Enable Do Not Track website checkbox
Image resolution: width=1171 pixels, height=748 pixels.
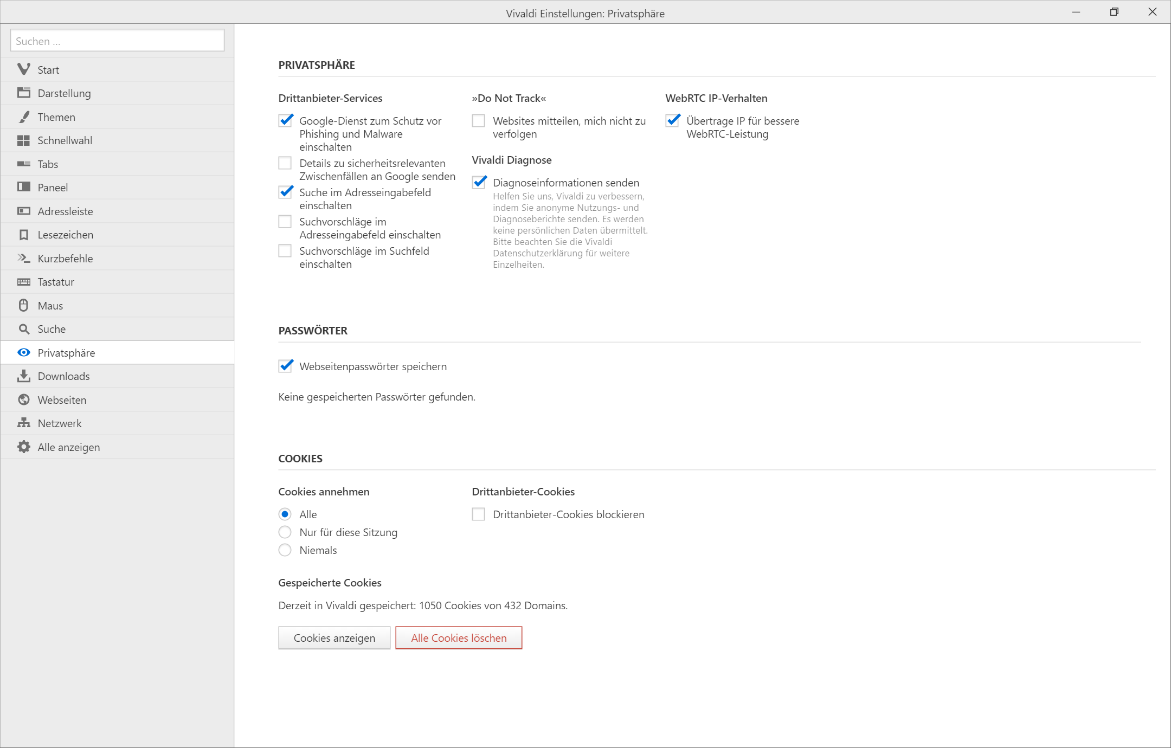pos(478,120)
